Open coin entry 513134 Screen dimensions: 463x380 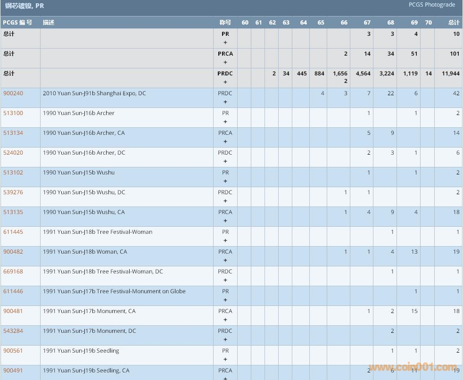(x=13, y=133)
